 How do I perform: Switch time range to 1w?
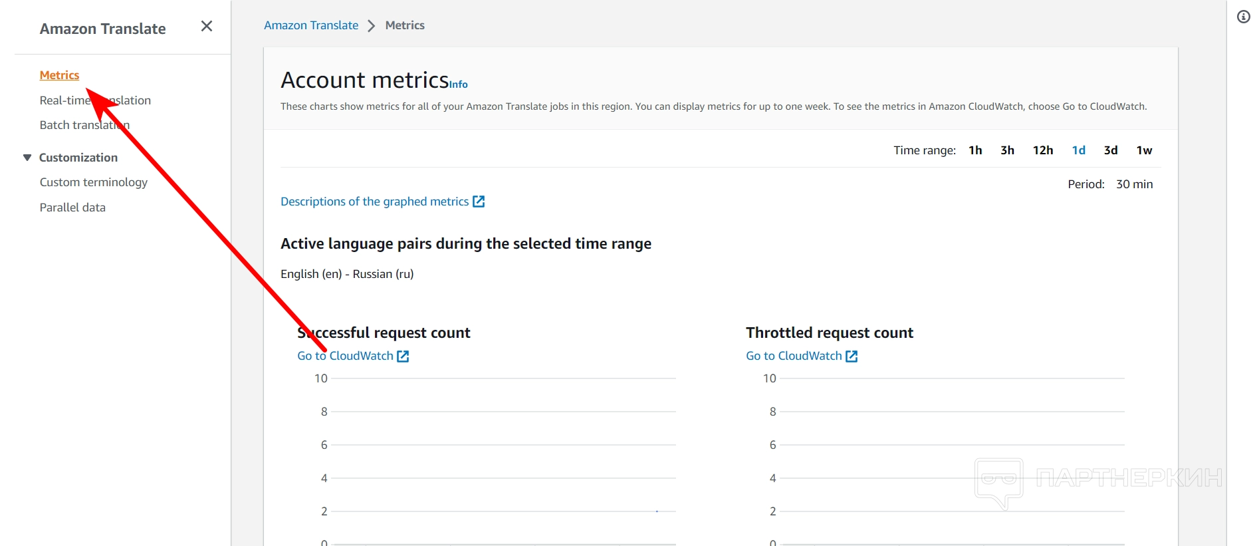tap(1143, 150)
